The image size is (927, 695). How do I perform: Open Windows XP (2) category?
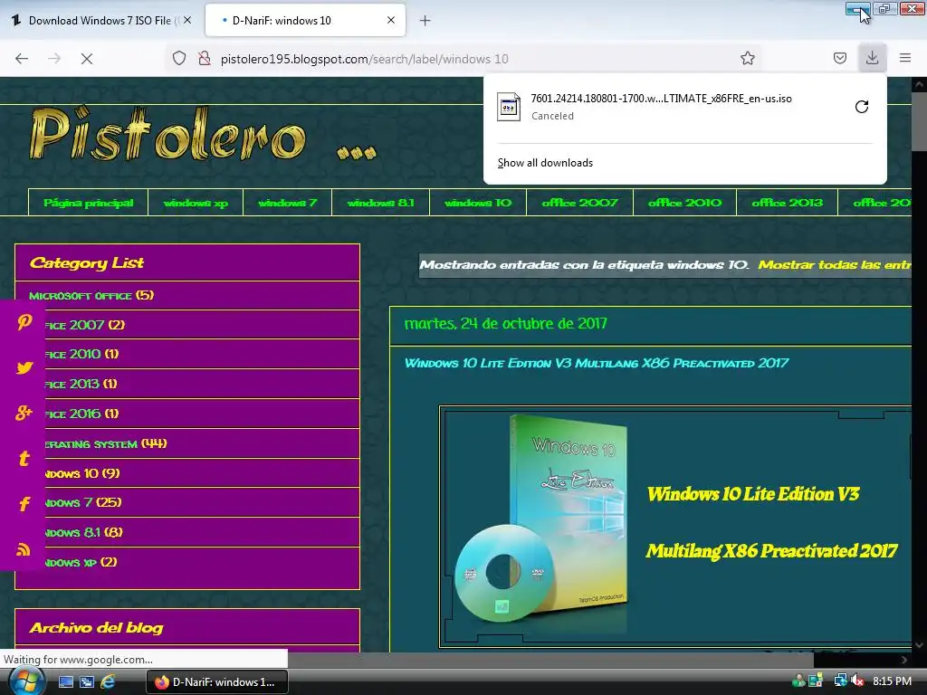point(81,562)
